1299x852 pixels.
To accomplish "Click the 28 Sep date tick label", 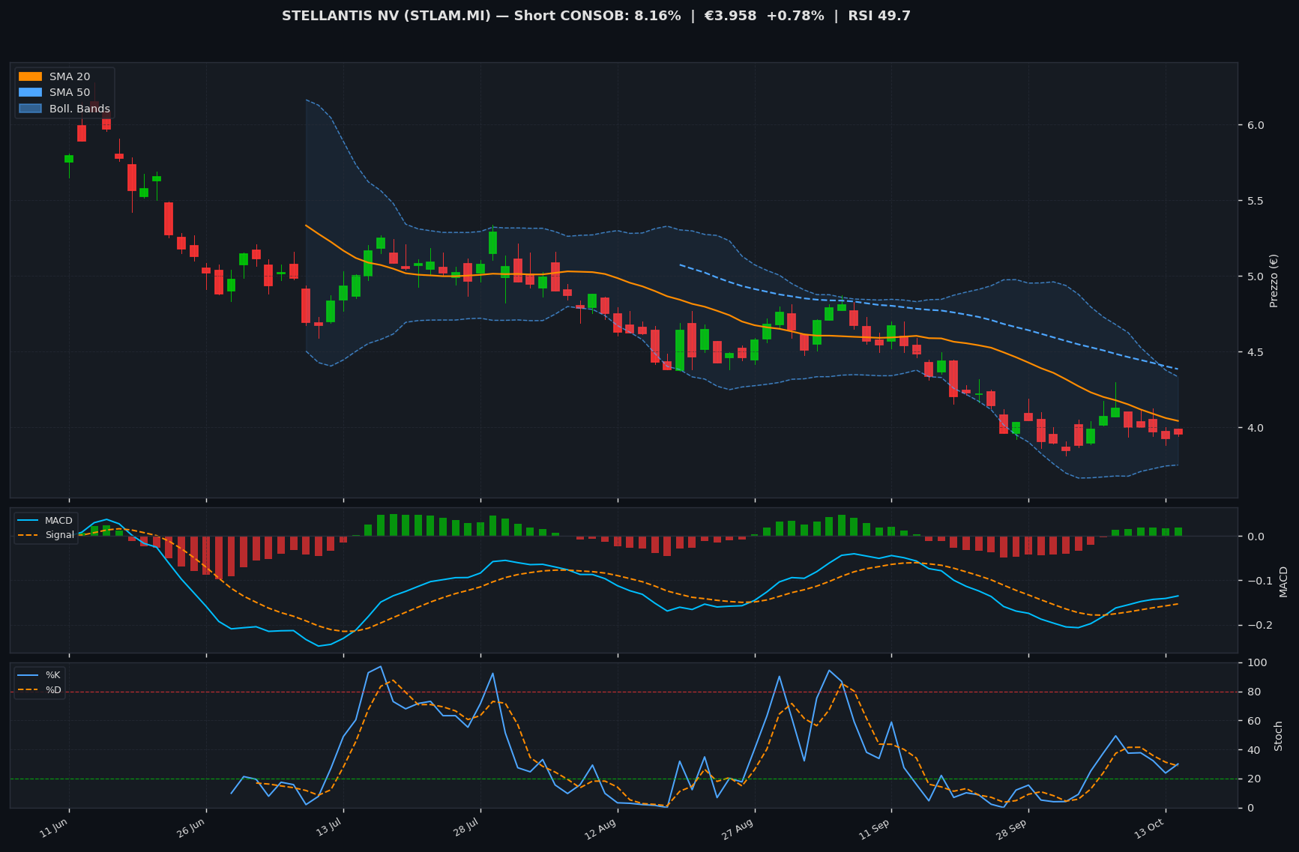I will click(x=1012, y=828).
